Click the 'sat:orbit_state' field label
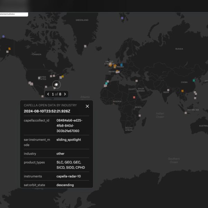The width and height of the screenshot is (208, 208). pos(34,185)
